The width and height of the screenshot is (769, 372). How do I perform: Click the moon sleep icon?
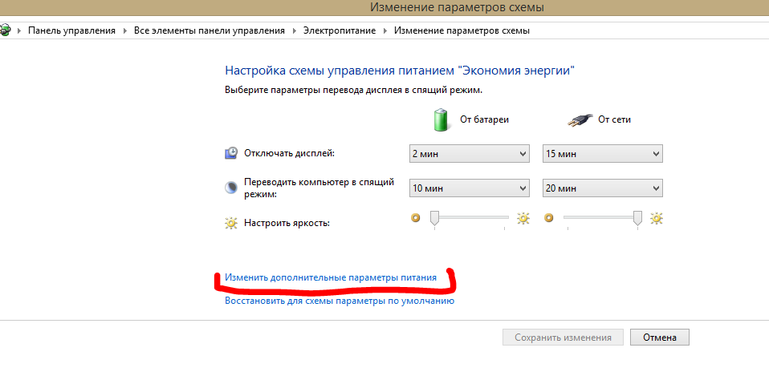[231, 188]
